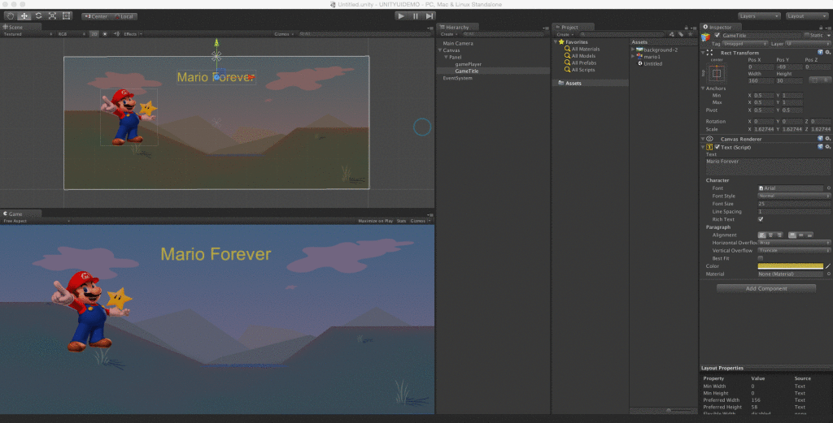The width and height of the screenshot is (833, 423).
Task: Toggle Maximize on Play
Action: [x=376, y=221]
